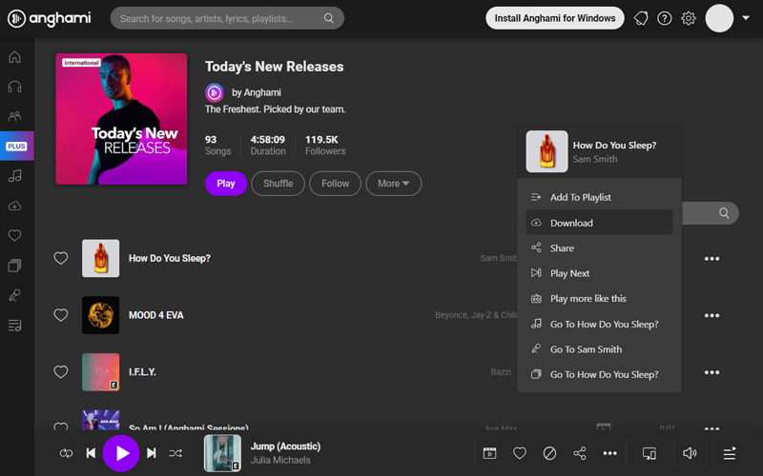Open the play queue icon

pyautogui.click(x=730, y=453)
